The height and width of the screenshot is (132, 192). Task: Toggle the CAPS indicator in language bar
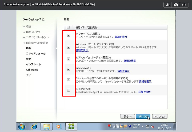135,125
